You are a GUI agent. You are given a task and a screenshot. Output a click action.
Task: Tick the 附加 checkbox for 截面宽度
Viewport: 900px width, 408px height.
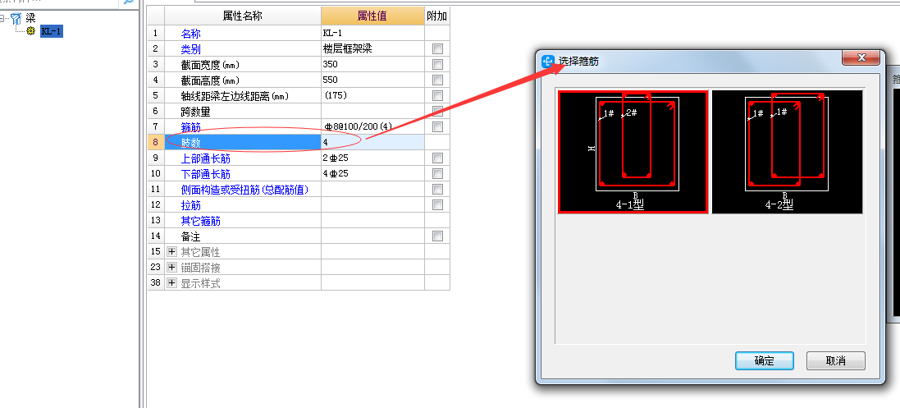tap(437, 64)
